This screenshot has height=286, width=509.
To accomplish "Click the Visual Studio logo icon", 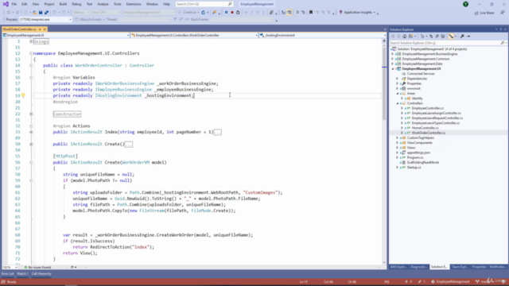I will (6, 4).
